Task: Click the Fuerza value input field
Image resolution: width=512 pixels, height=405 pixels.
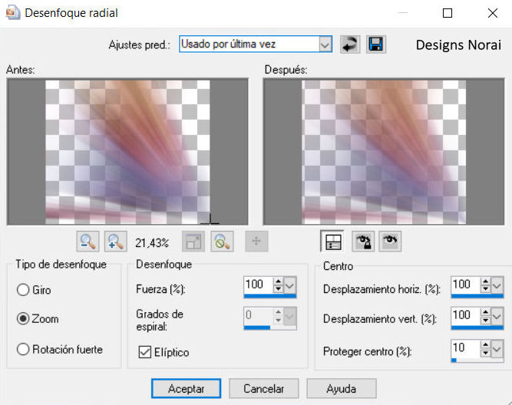Action: [x=259, y=285]
